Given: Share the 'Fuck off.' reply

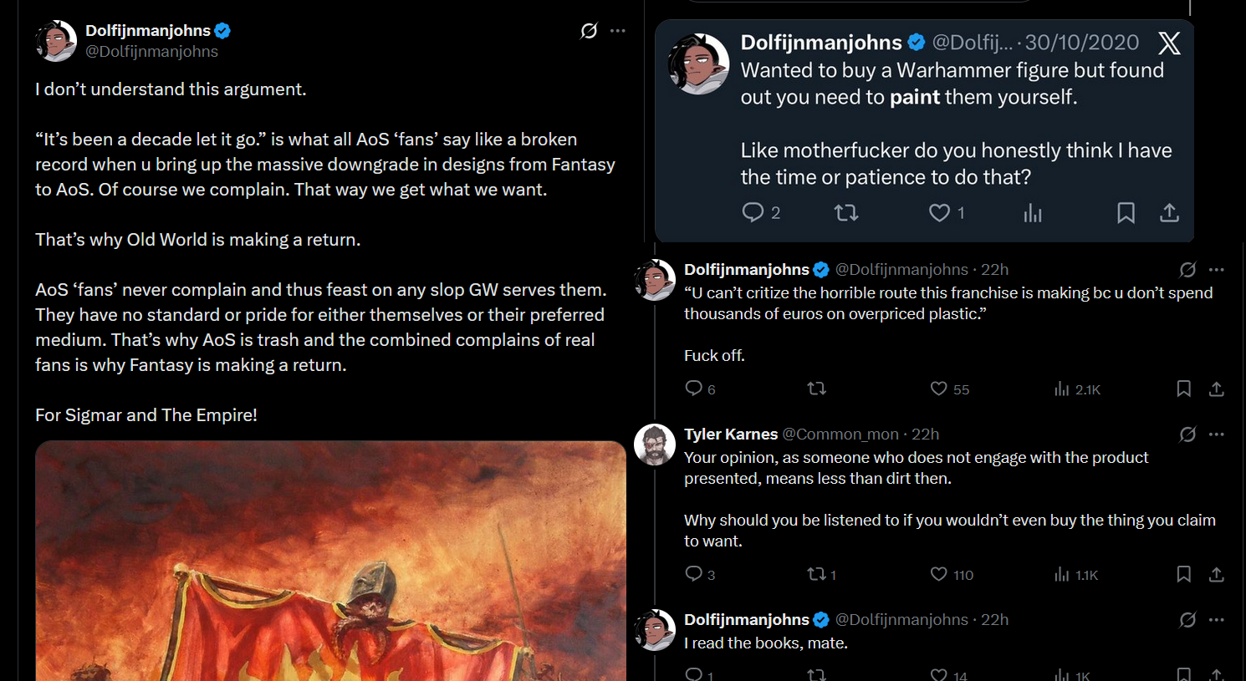Looking at the screenshot, I should (1216, 389).
